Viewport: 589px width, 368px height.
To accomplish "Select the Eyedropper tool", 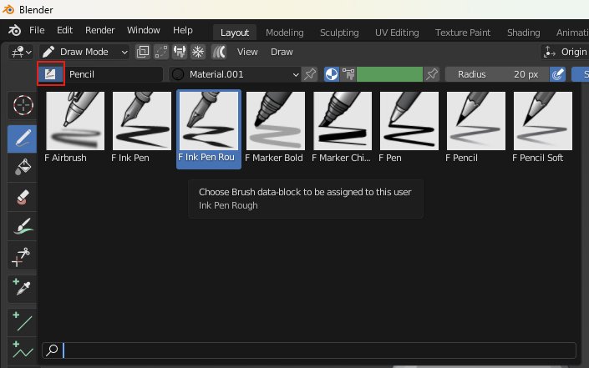I will 23,288.
